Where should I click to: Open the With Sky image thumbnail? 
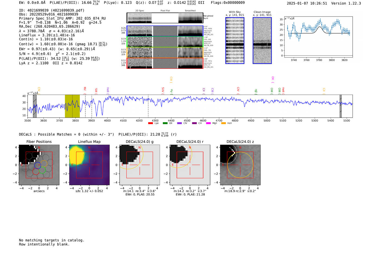click(235, 40)
